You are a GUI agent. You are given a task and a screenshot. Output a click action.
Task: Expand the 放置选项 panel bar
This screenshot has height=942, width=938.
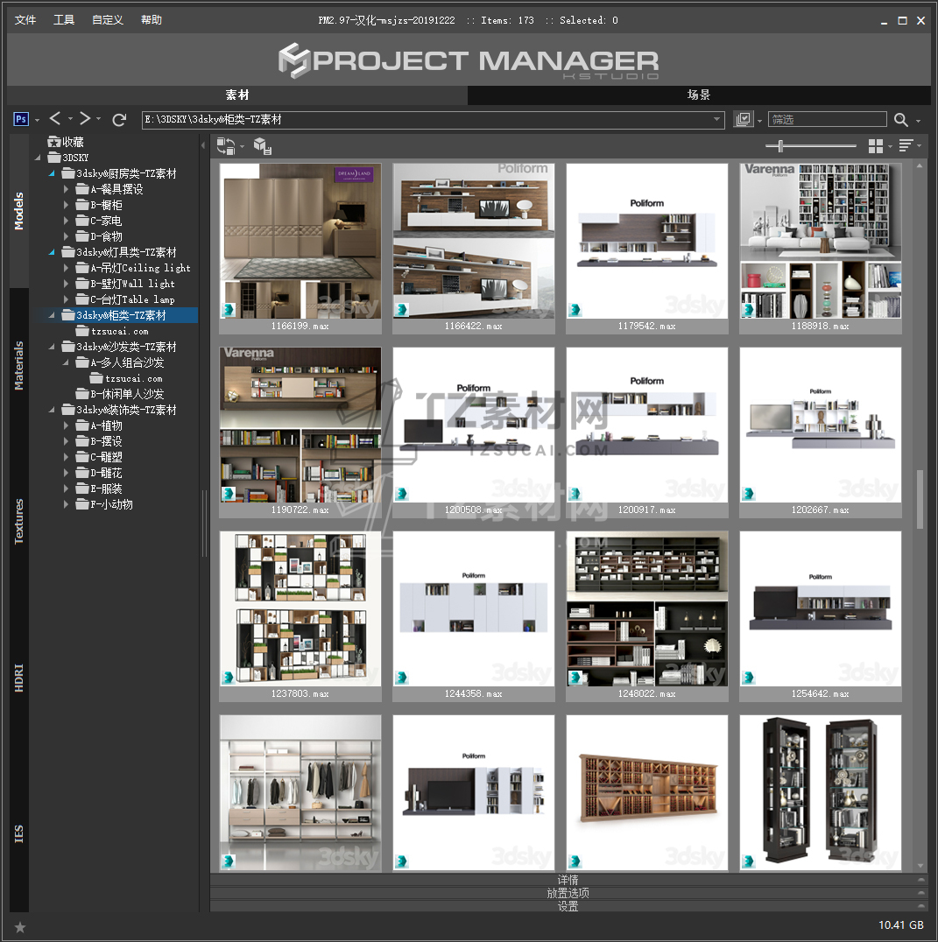click(x=568, y=893)
